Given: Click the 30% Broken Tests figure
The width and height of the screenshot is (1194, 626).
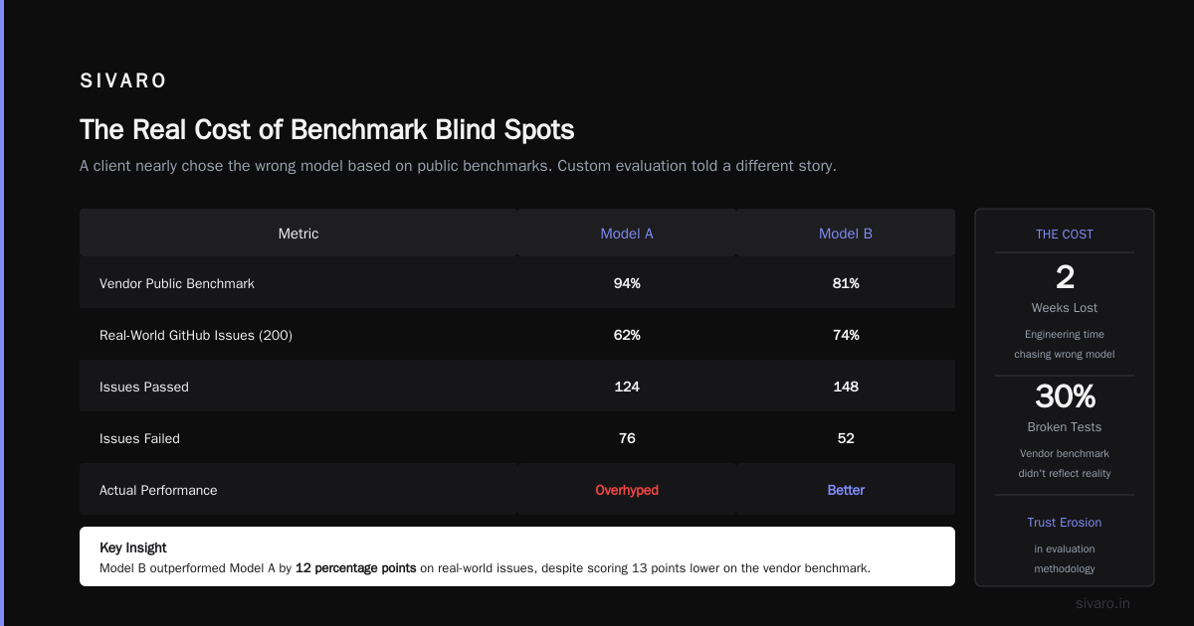Looking at the screenshot, I should [1065, 396].
